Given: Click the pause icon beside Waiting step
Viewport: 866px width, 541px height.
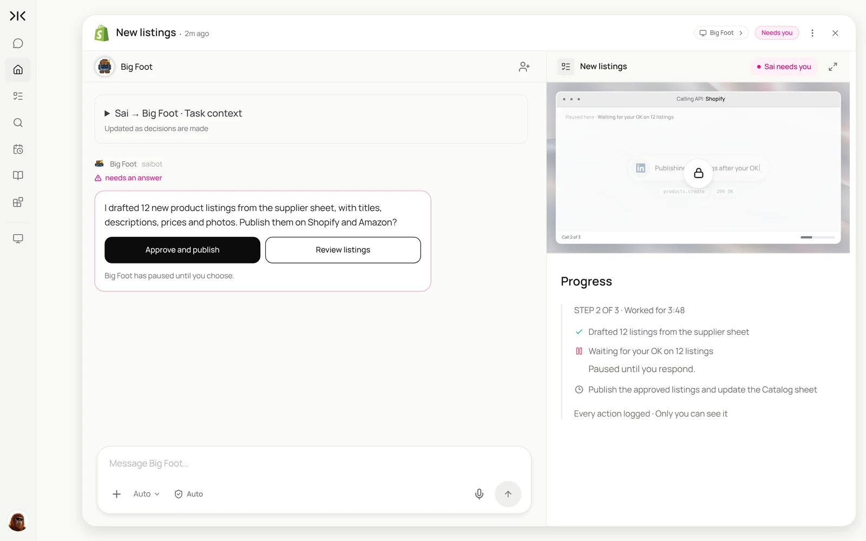Looking at the screenshot, I should tap(579, 351).
